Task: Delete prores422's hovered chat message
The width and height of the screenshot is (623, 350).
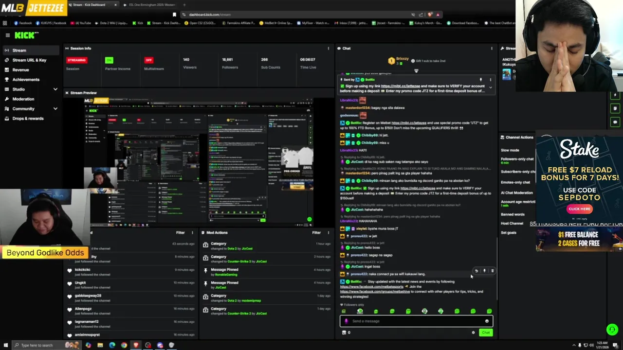Action: pos(492,271)
